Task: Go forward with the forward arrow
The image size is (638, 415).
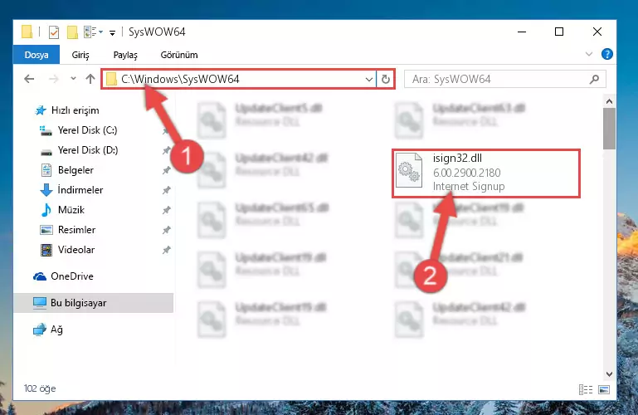Action: tap(53, 79)
